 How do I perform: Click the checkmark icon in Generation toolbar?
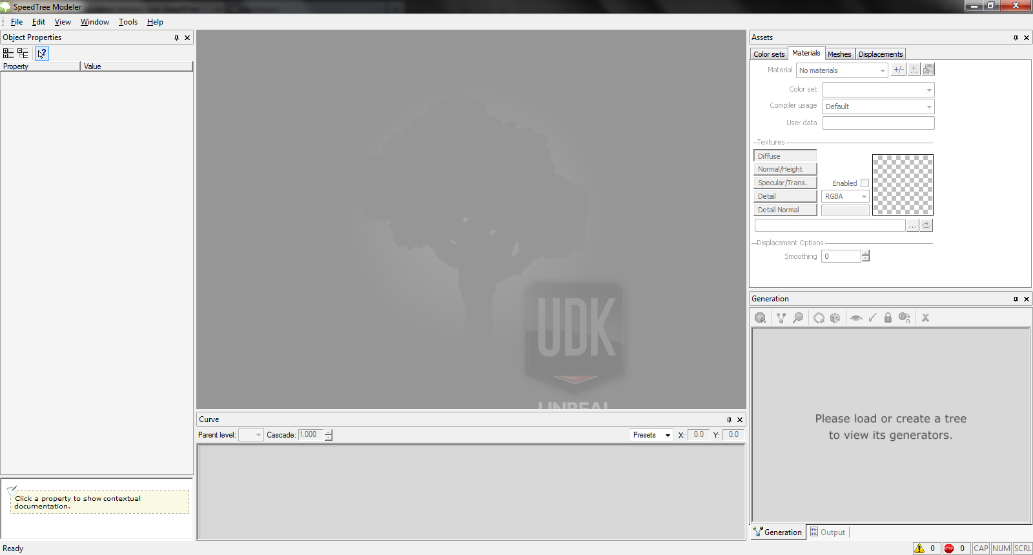point(872,318)
